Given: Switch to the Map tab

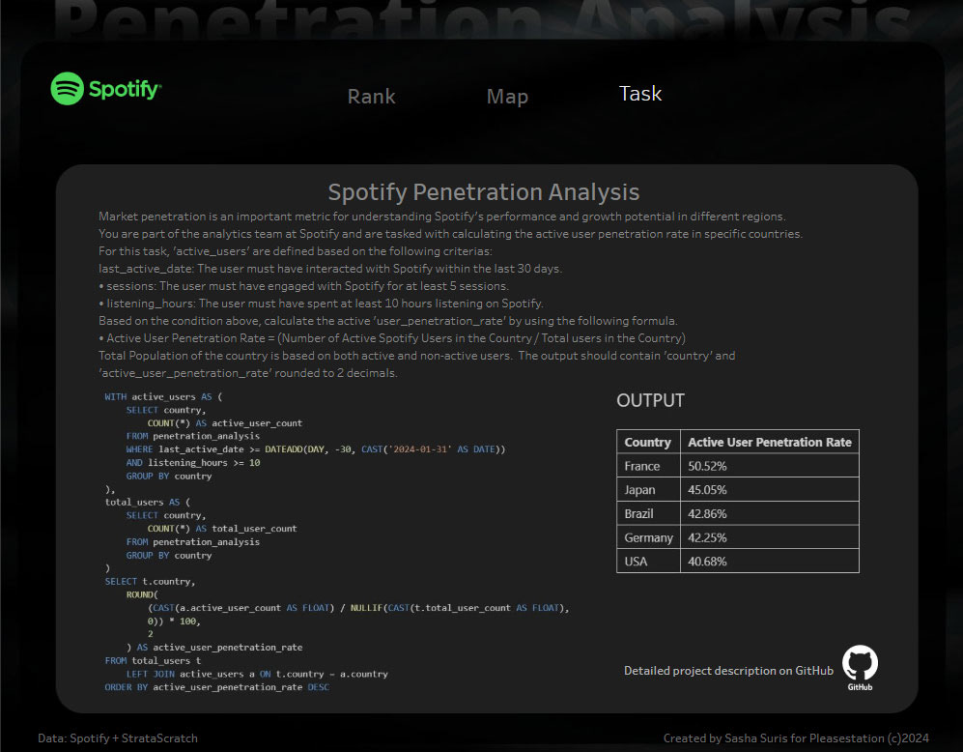Looking at the screenshot, I should point(507,97).
